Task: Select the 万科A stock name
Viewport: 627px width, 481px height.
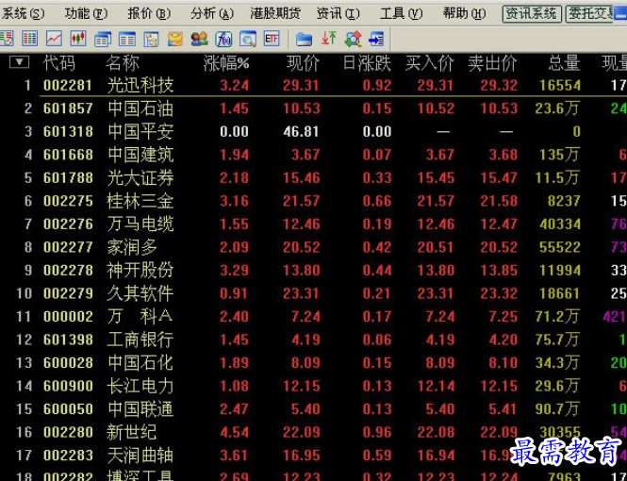Action: (x=140, y=317)
